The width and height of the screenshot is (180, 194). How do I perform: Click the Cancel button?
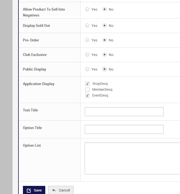coord(61,190)
